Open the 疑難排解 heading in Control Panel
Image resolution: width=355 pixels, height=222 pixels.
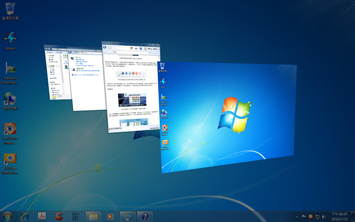[x=80, y=69]
